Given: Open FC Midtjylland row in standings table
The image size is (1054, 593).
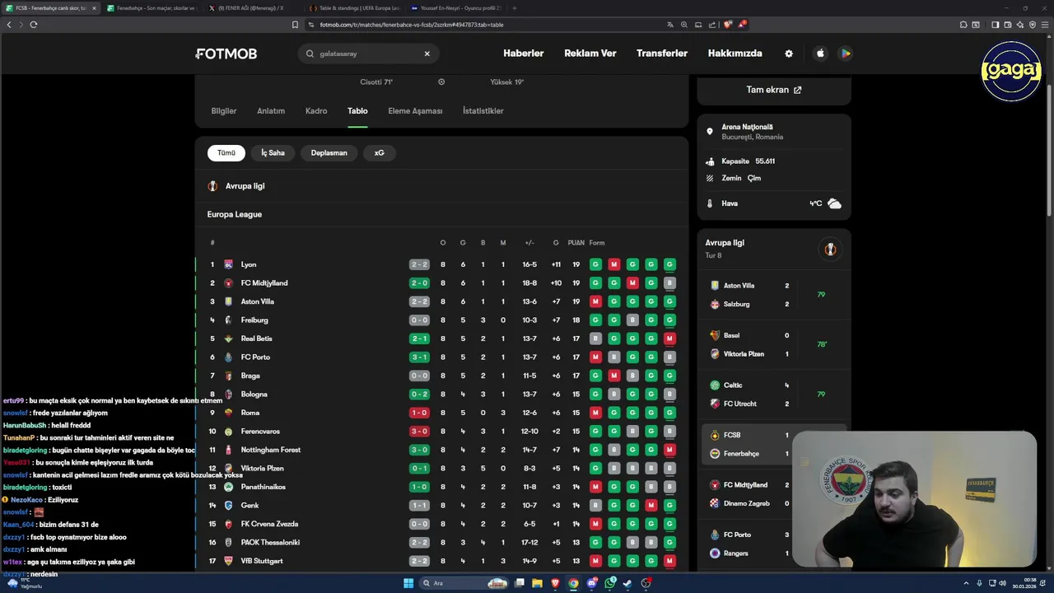Looking at the screenshot, I should point(441,283).
